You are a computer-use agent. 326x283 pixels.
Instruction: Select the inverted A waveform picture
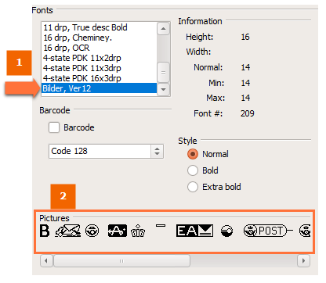pyautogui.click(x=118, y=231)
